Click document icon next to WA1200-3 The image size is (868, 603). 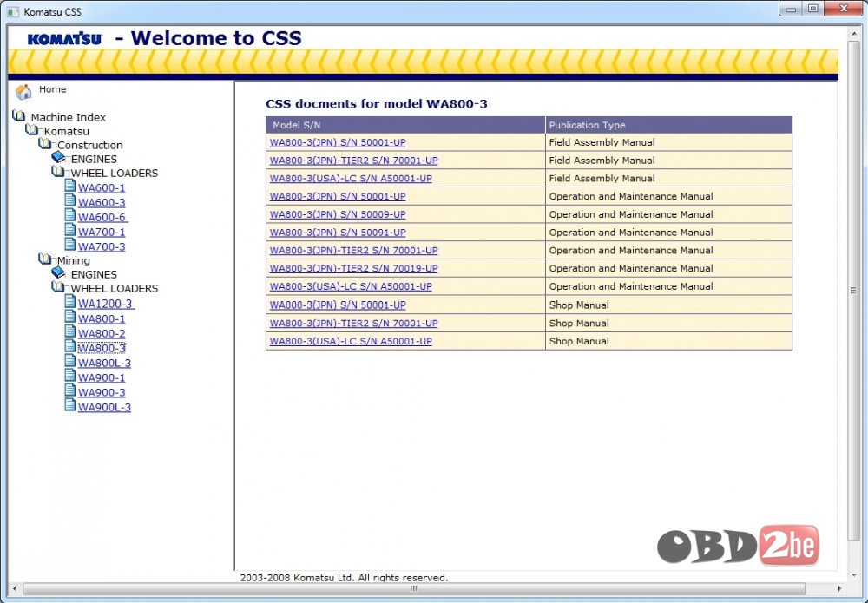pyautogui.click(x=69, y=302)
